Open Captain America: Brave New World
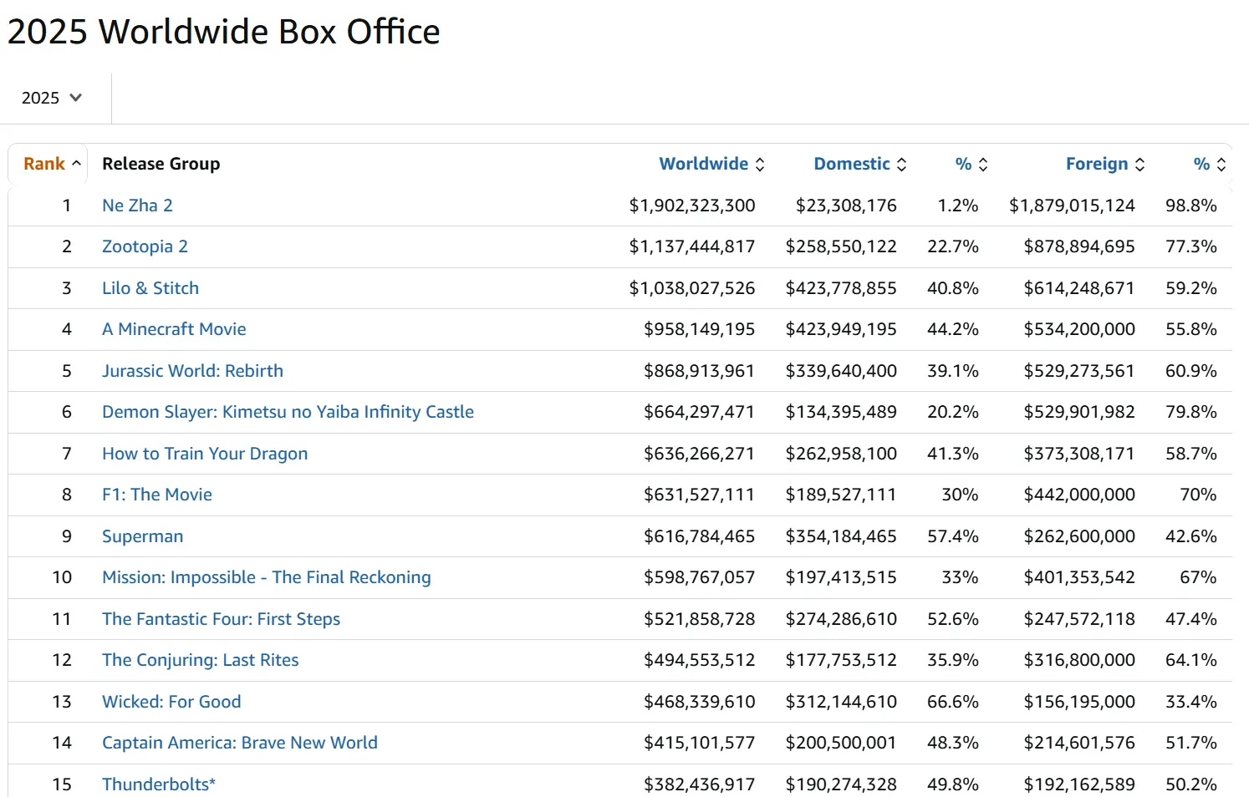The height and width of the screenshot is (797, 1249). [x=239, y=743]
